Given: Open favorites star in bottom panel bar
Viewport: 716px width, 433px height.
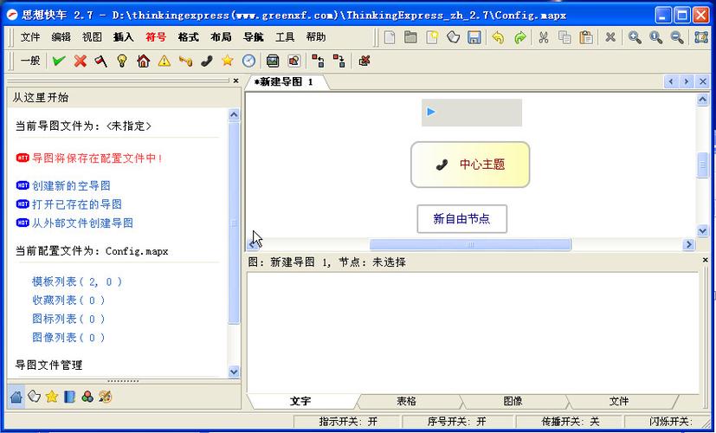Looking at the screenshot, I should tap(52, 397).
